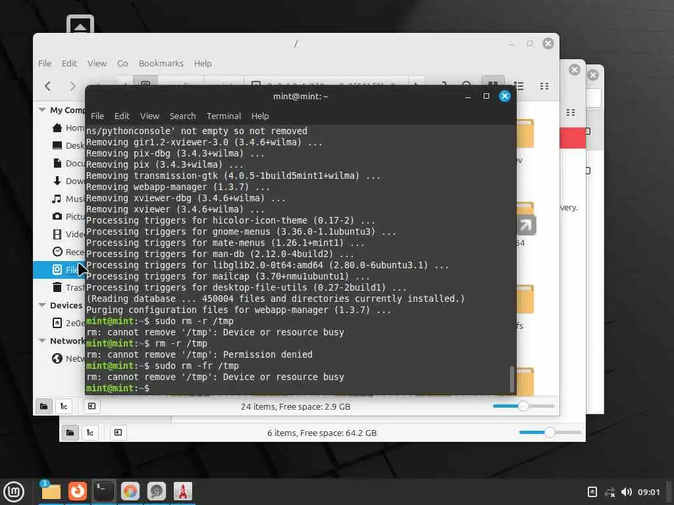The image size is (674, 505).
Task: Open Videos film icon in sidebar
Action: [x=57, y=234]
